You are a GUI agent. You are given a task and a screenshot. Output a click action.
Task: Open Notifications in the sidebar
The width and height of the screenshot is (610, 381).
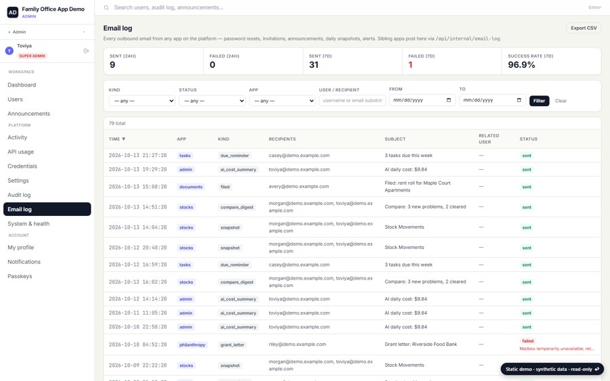pyautogui.click(x=47, y=261)
